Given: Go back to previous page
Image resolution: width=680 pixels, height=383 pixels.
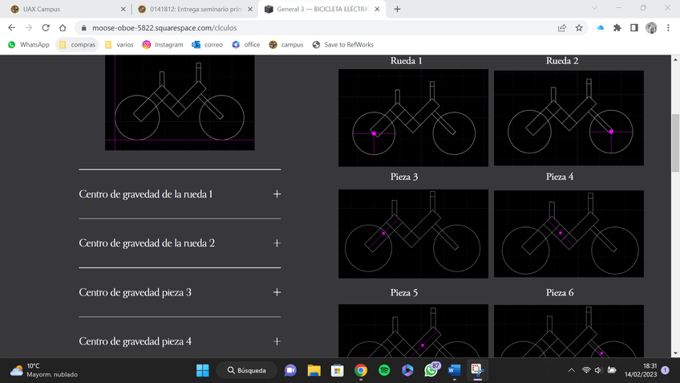Looking at the screenshot, I should [x=12, y=28].
